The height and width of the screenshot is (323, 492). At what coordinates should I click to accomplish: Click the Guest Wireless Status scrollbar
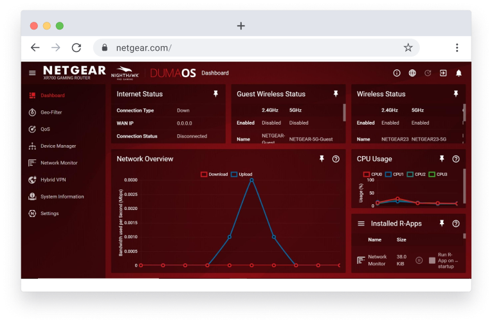point(344,112)
